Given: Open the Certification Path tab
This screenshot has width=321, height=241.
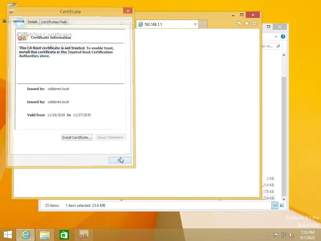Looking at the screenshot, I should point(54,22).
